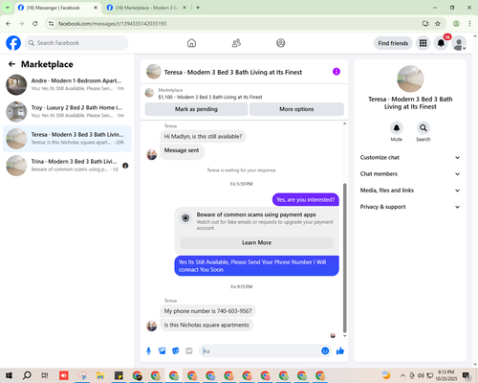
Task: Click the 'Yes, are you interested?' message
Action: click(x=306, y=200)
